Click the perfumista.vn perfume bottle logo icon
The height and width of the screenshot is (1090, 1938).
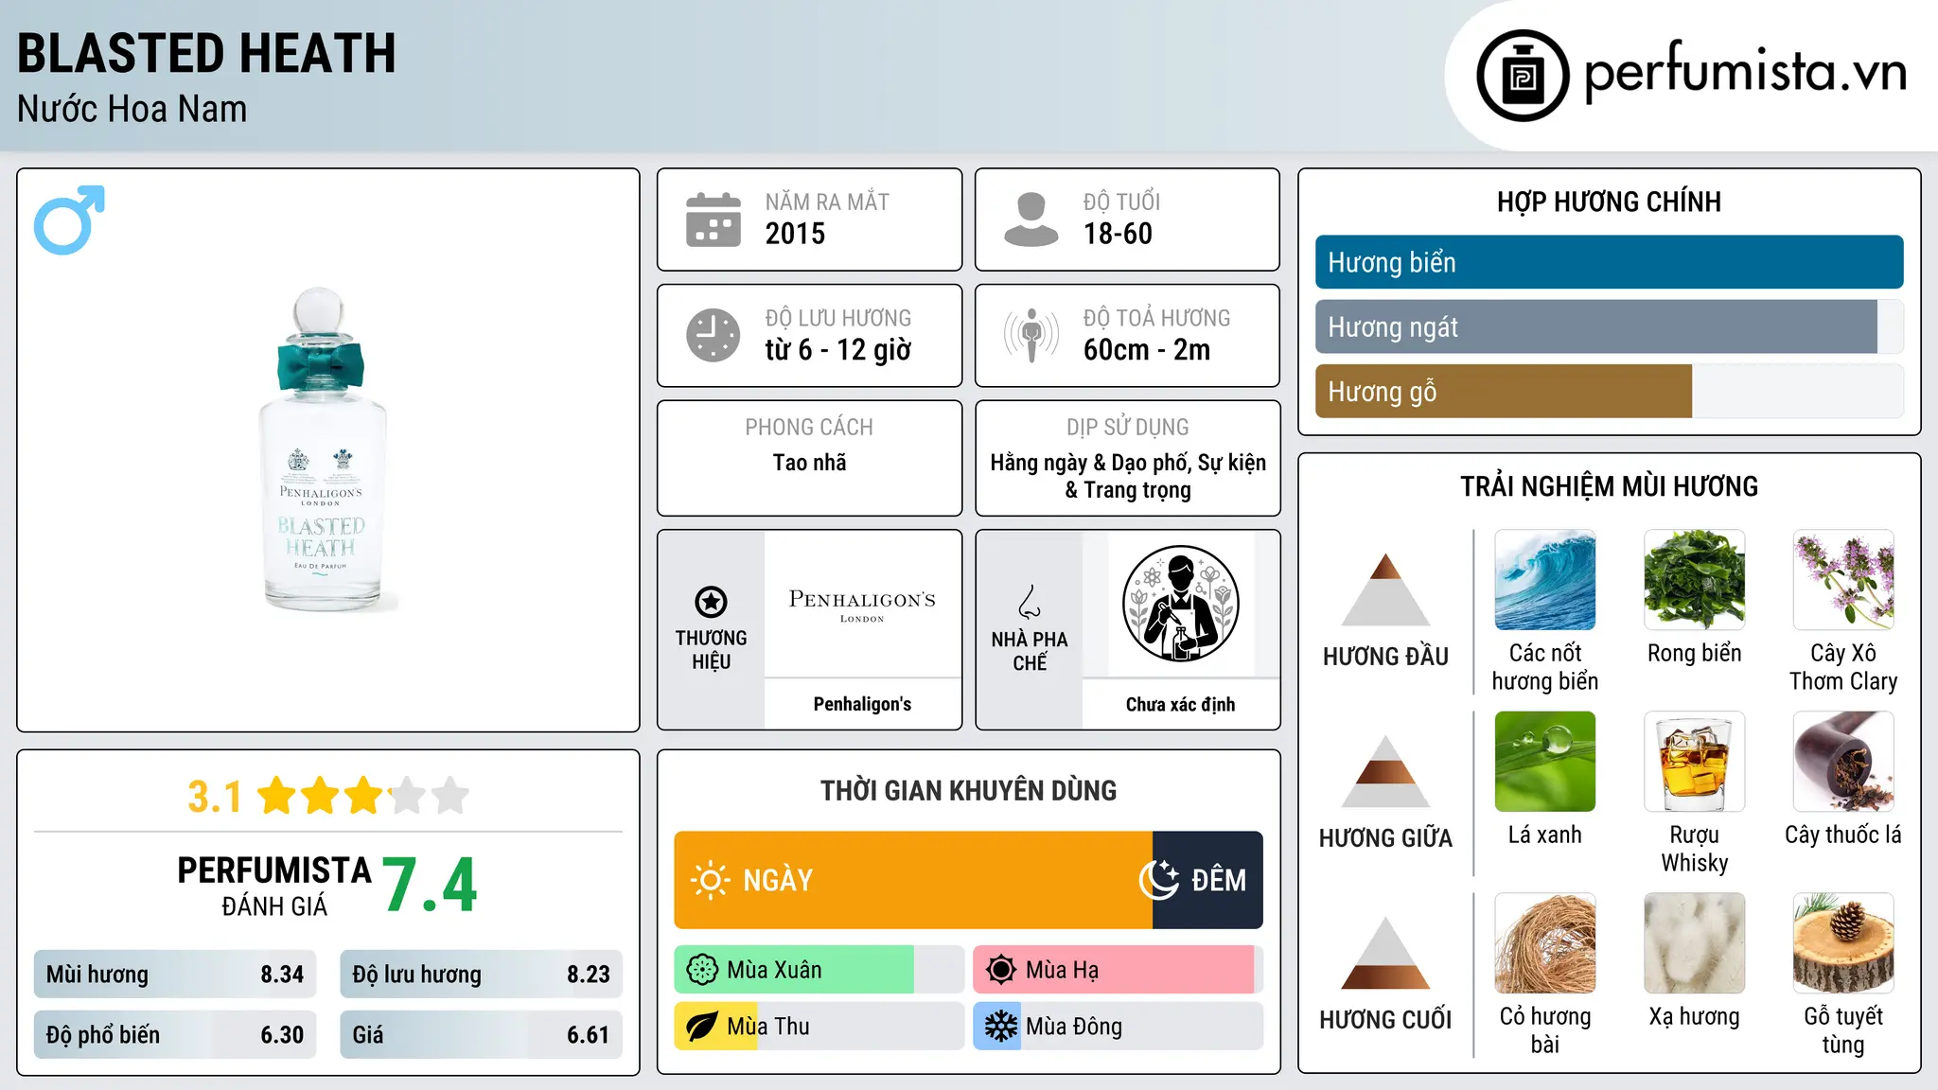1523,76
